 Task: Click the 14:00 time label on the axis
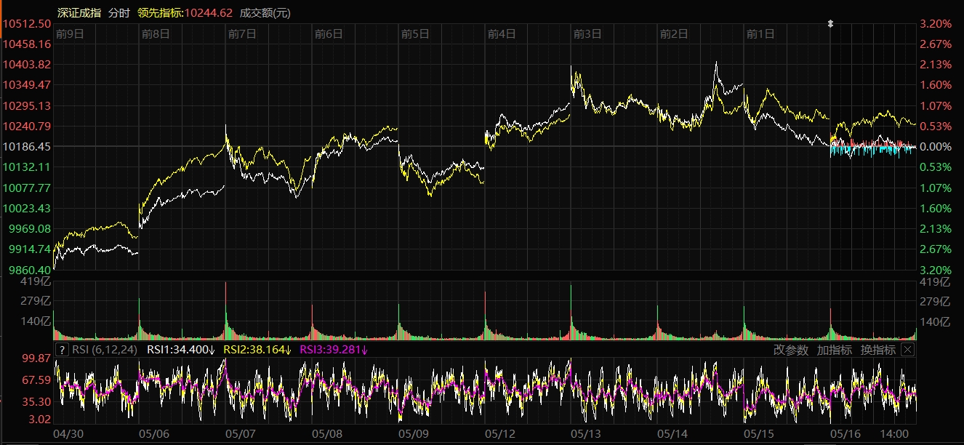click(x=894, y=433)
